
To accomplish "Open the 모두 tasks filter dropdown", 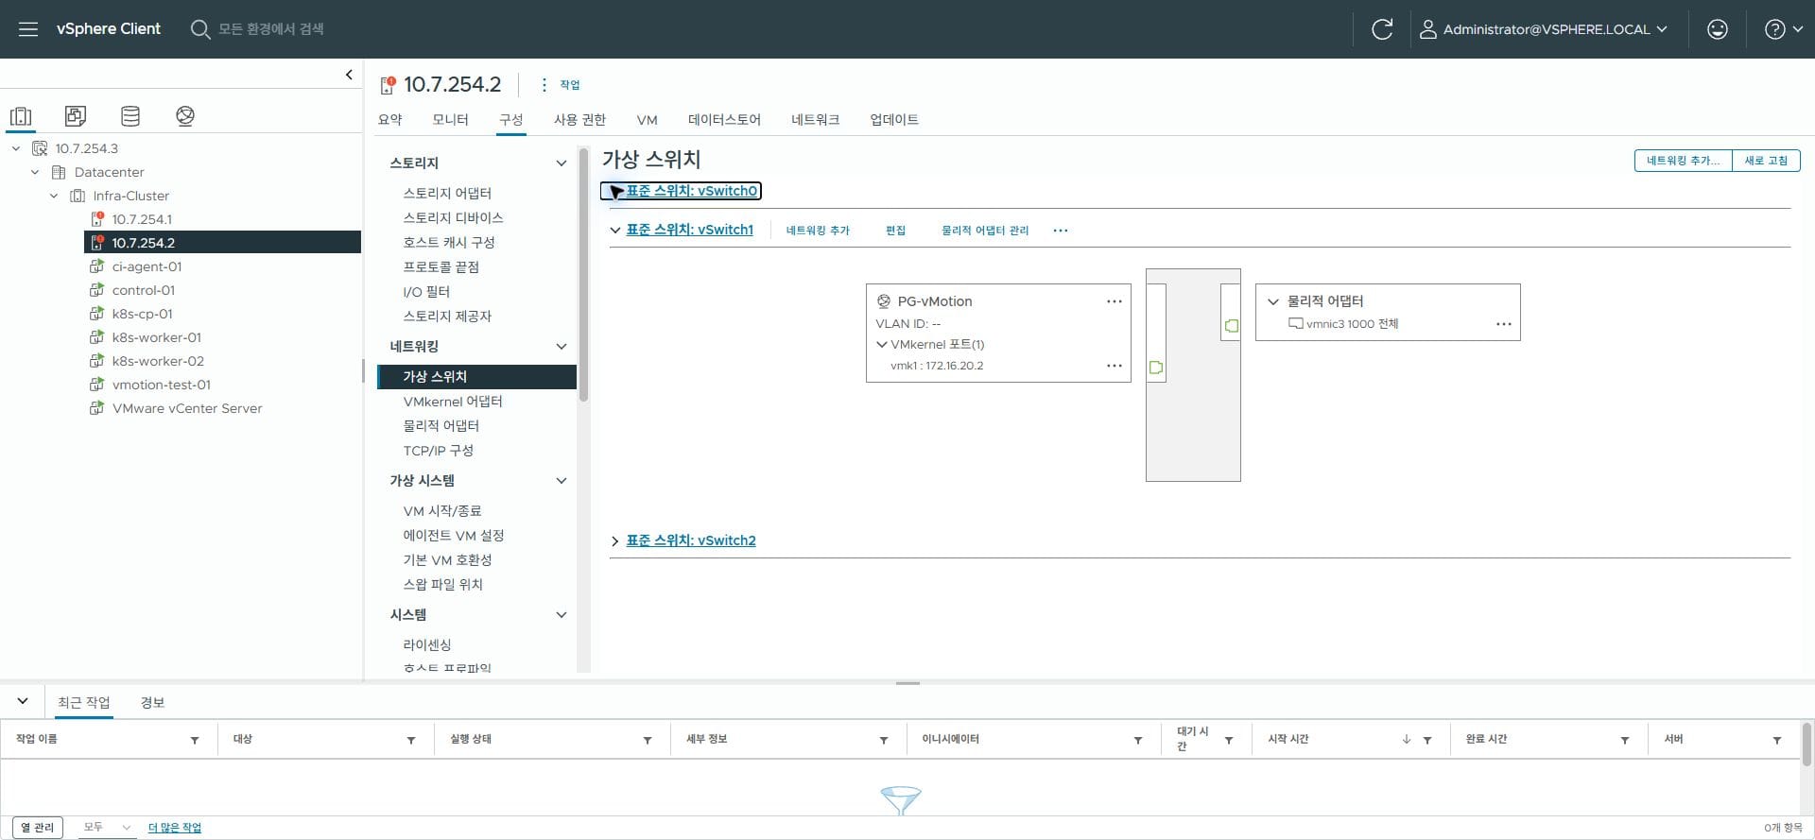I will (106, 828).
